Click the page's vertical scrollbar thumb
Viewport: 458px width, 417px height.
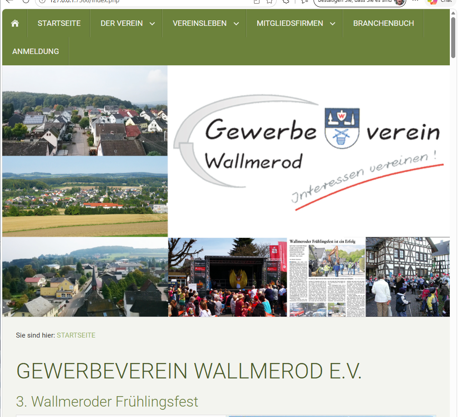tap(453, 37)
